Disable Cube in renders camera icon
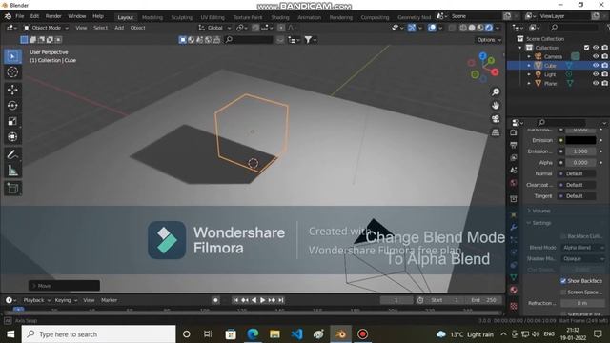The height and width of the screenshot is (343, 610). [x=604, y=66]
